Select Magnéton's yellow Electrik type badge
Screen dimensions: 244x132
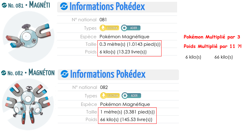(110, 96)
